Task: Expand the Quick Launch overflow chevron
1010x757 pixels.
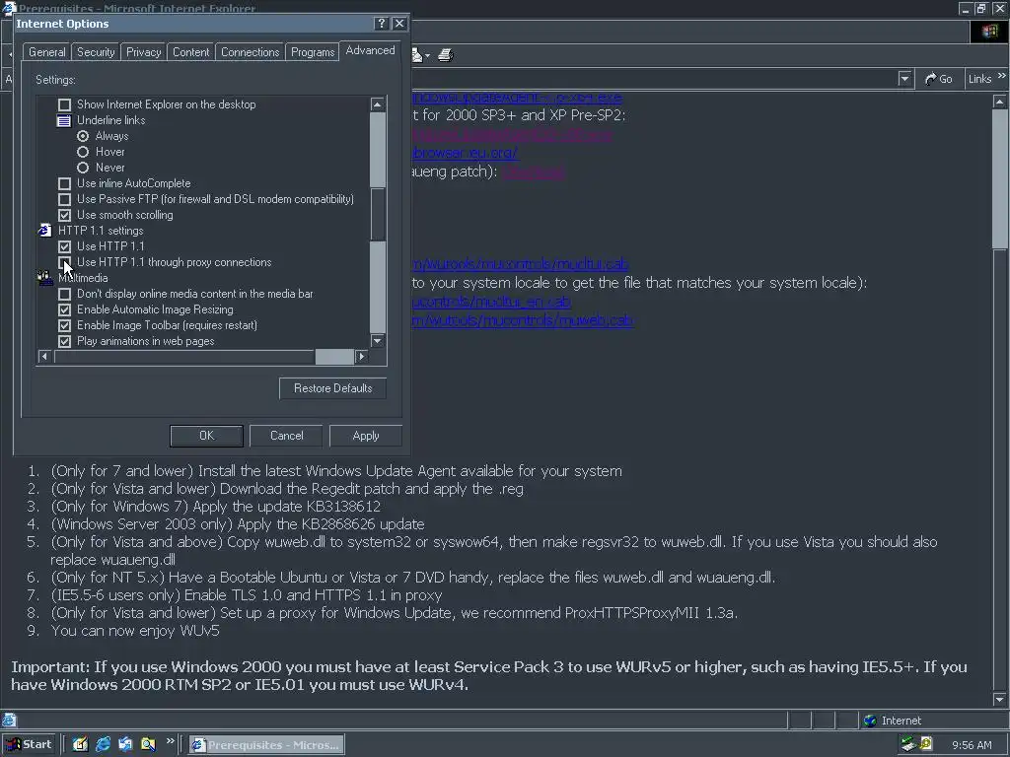Action: point(171,741)
